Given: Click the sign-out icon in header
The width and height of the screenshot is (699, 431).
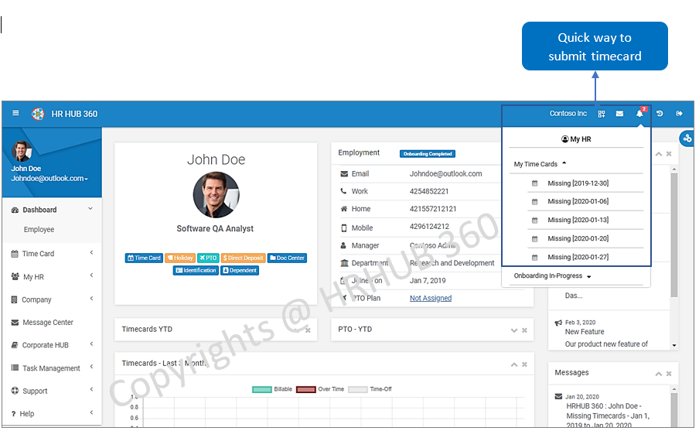Looking at the screenshot, I should tap(680, 114).
